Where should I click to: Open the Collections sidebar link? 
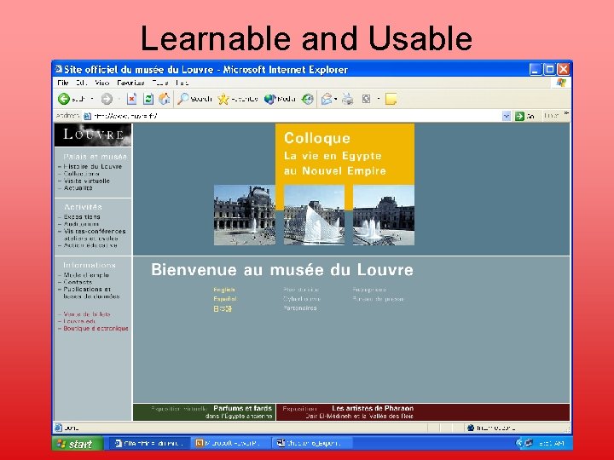coord(82,174)
